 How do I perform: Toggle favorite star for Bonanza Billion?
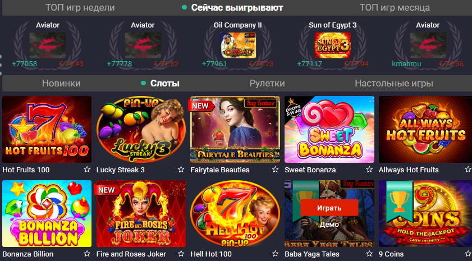[x=87, y=254]
